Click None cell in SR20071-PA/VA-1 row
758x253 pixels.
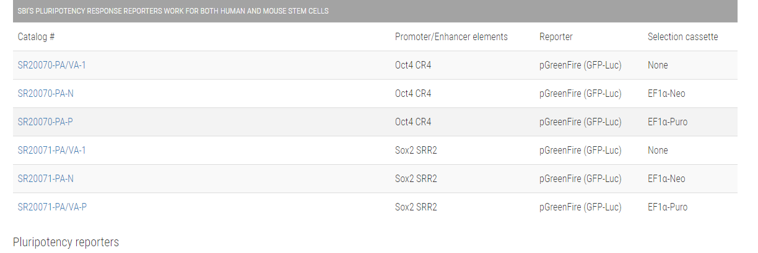pos(658,150)
